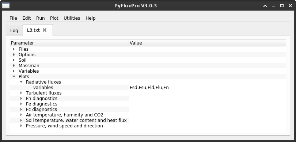Viewport: 296px width, 142px height.
Task: Shade the window with the up-arrow button
Action: pyautogui.click(x=265, y=6)
